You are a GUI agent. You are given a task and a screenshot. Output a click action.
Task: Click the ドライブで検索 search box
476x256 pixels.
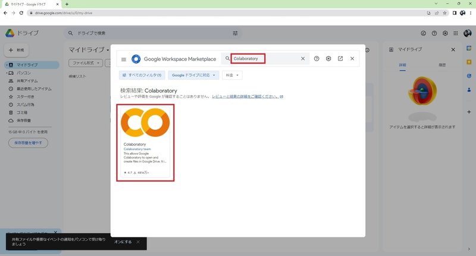click(x=152, y=33)
